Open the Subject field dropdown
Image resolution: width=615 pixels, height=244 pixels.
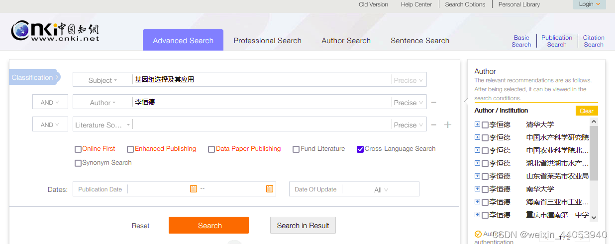coord(102,80)
